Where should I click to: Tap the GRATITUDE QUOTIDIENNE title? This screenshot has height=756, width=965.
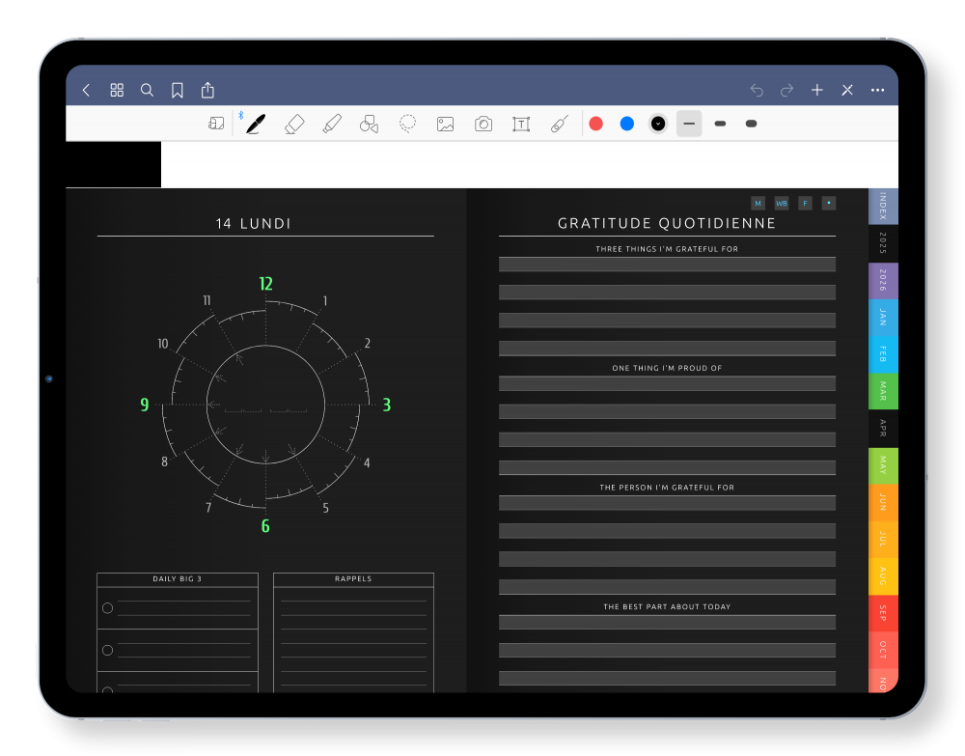(x=667, y=223)
